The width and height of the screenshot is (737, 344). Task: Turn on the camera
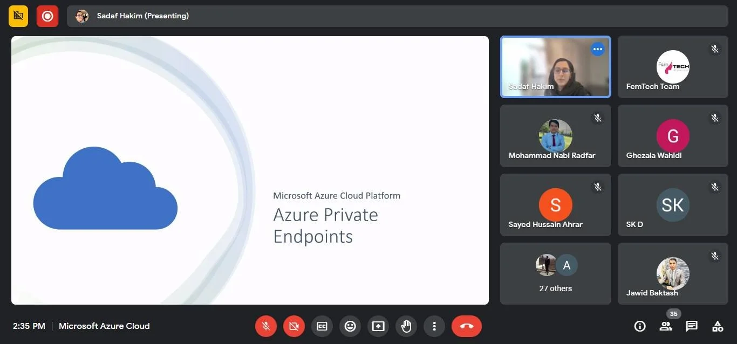coord(294,326)
